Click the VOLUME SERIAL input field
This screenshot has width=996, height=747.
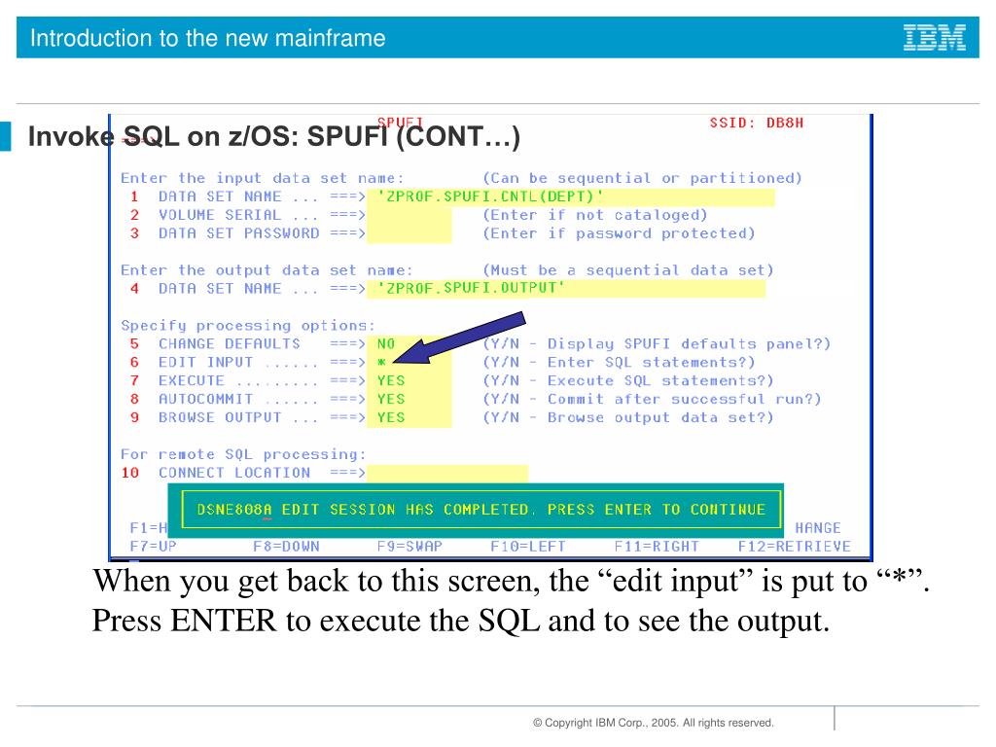[x=409, y=215]
